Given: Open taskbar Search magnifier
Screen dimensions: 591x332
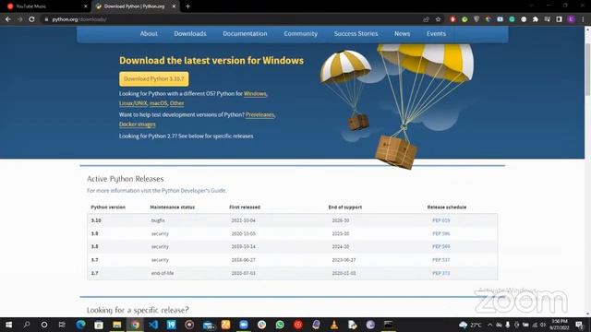Looking at the screenshot, I should (x=27, y=325).
